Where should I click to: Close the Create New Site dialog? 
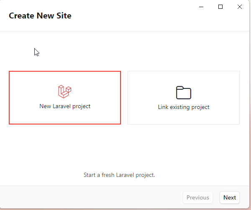tap(240, 7)
